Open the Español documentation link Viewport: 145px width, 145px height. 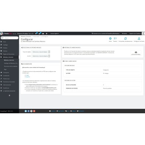point(28,77)
